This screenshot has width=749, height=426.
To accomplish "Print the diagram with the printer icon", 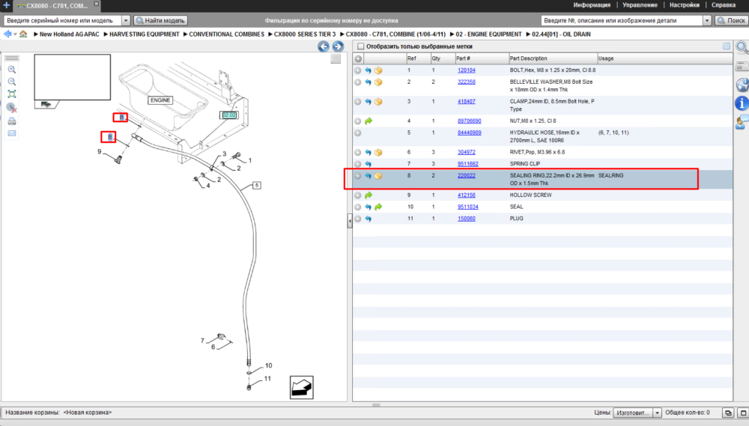I will 12,121.
